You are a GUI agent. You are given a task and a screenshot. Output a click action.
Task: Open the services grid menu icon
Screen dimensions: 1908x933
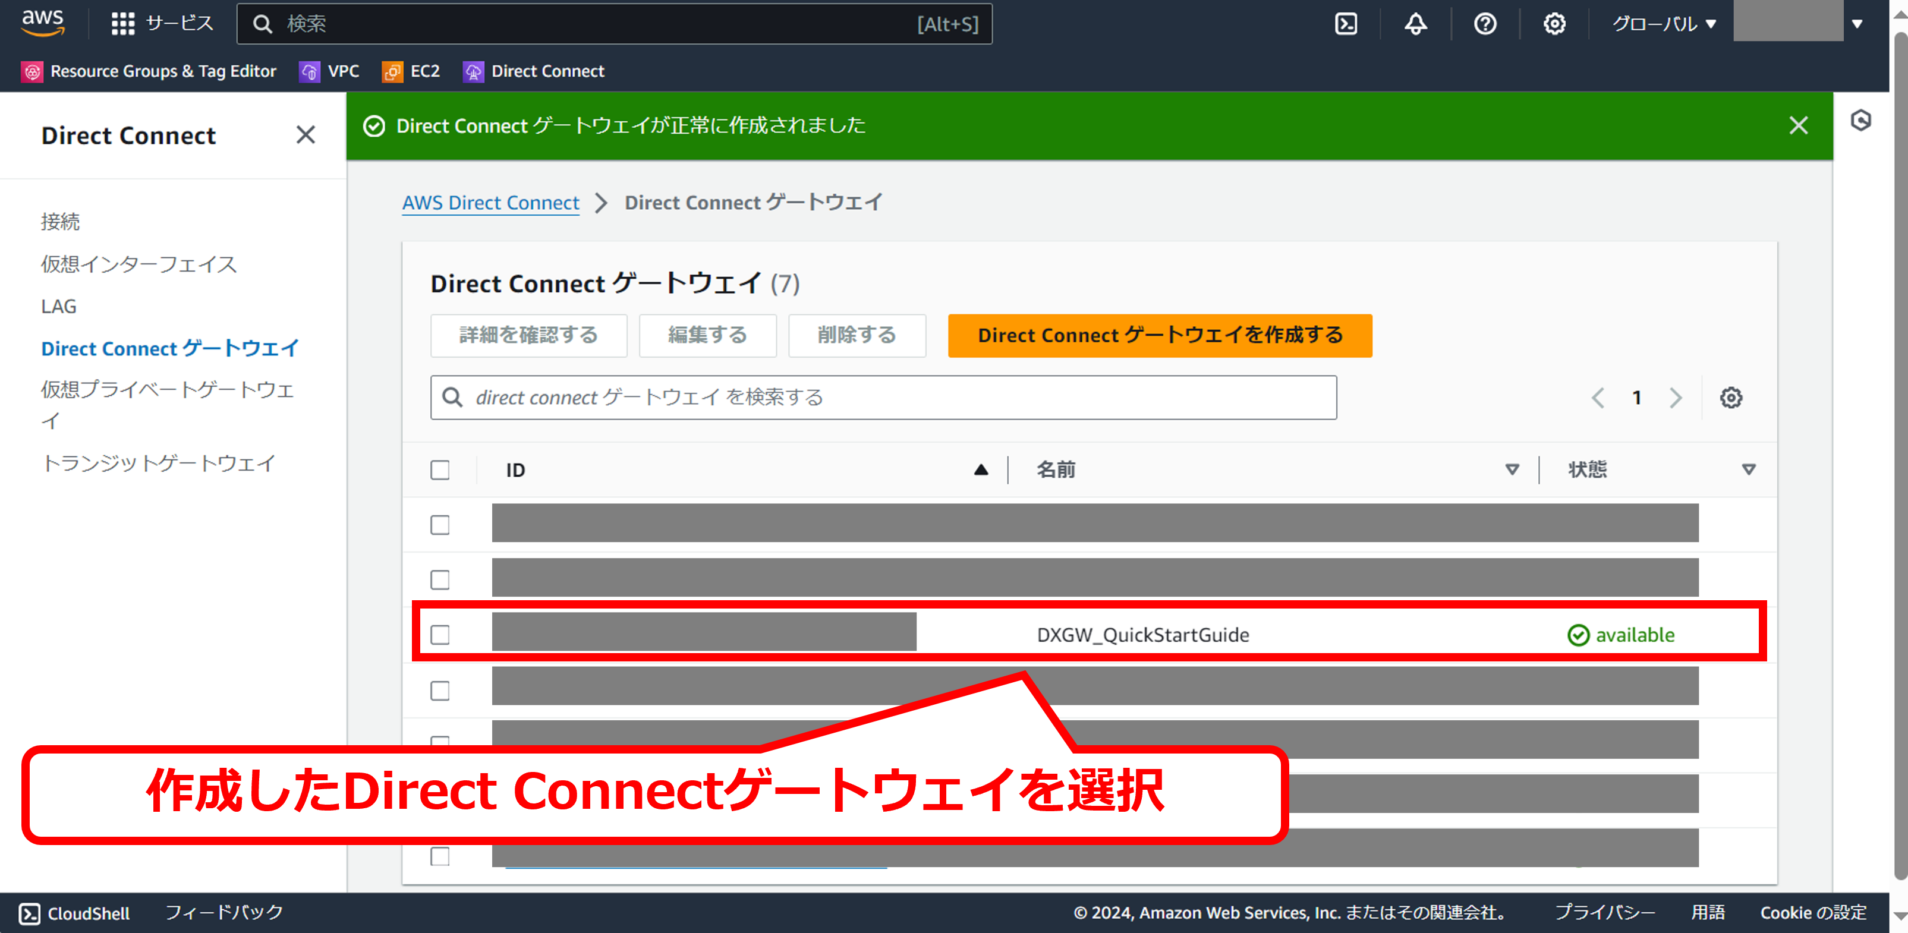pyautogui.click(x=123, y=24)
